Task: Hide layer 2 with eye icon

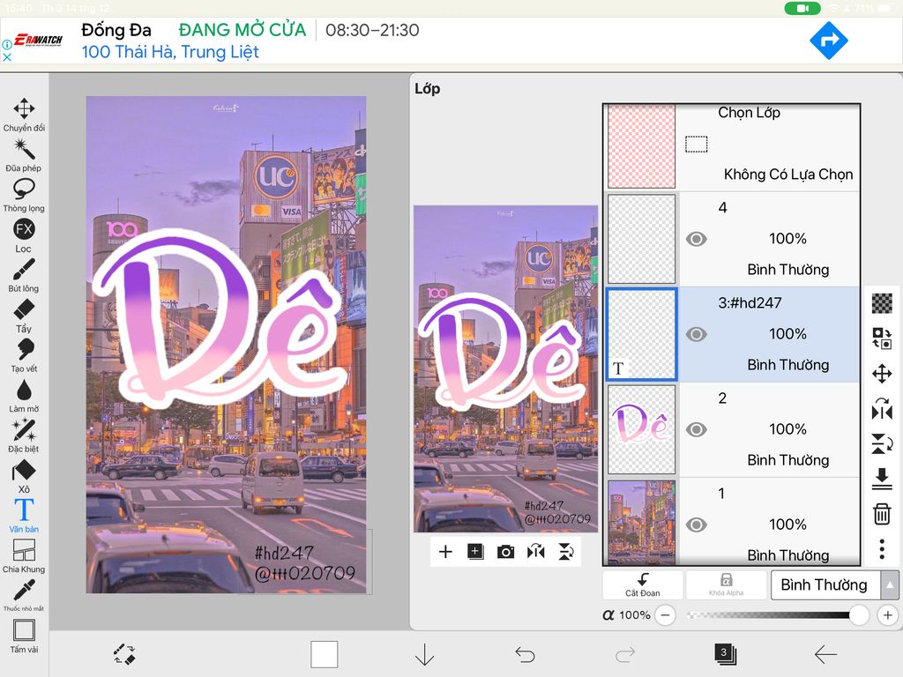Action: tap(697, 429)
